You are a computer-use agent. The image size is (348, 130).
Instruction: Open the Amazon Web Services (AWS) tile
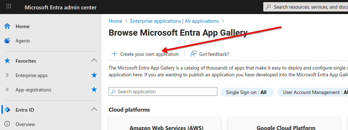tap(165, 124)
